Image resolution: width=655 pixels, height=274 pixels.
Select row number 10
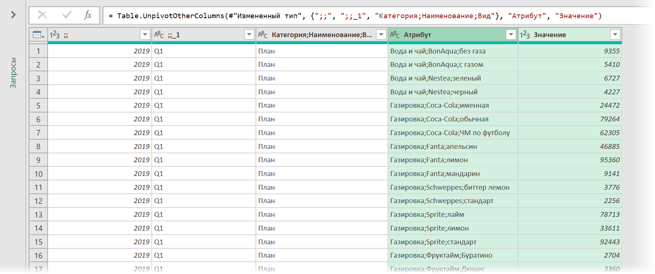(38, 174)
